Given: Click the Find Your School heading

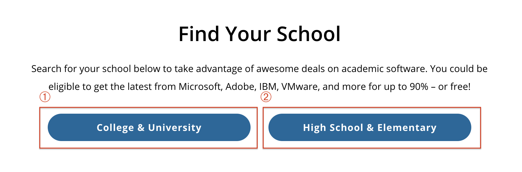Looking at the screenshot, I should [260, 34].
